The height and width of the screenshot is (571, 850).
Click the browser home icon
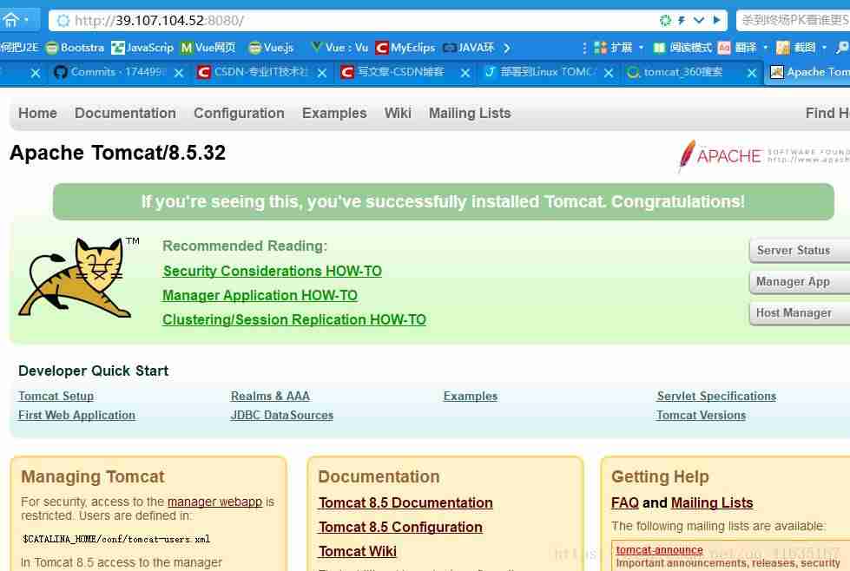point(10,21)
